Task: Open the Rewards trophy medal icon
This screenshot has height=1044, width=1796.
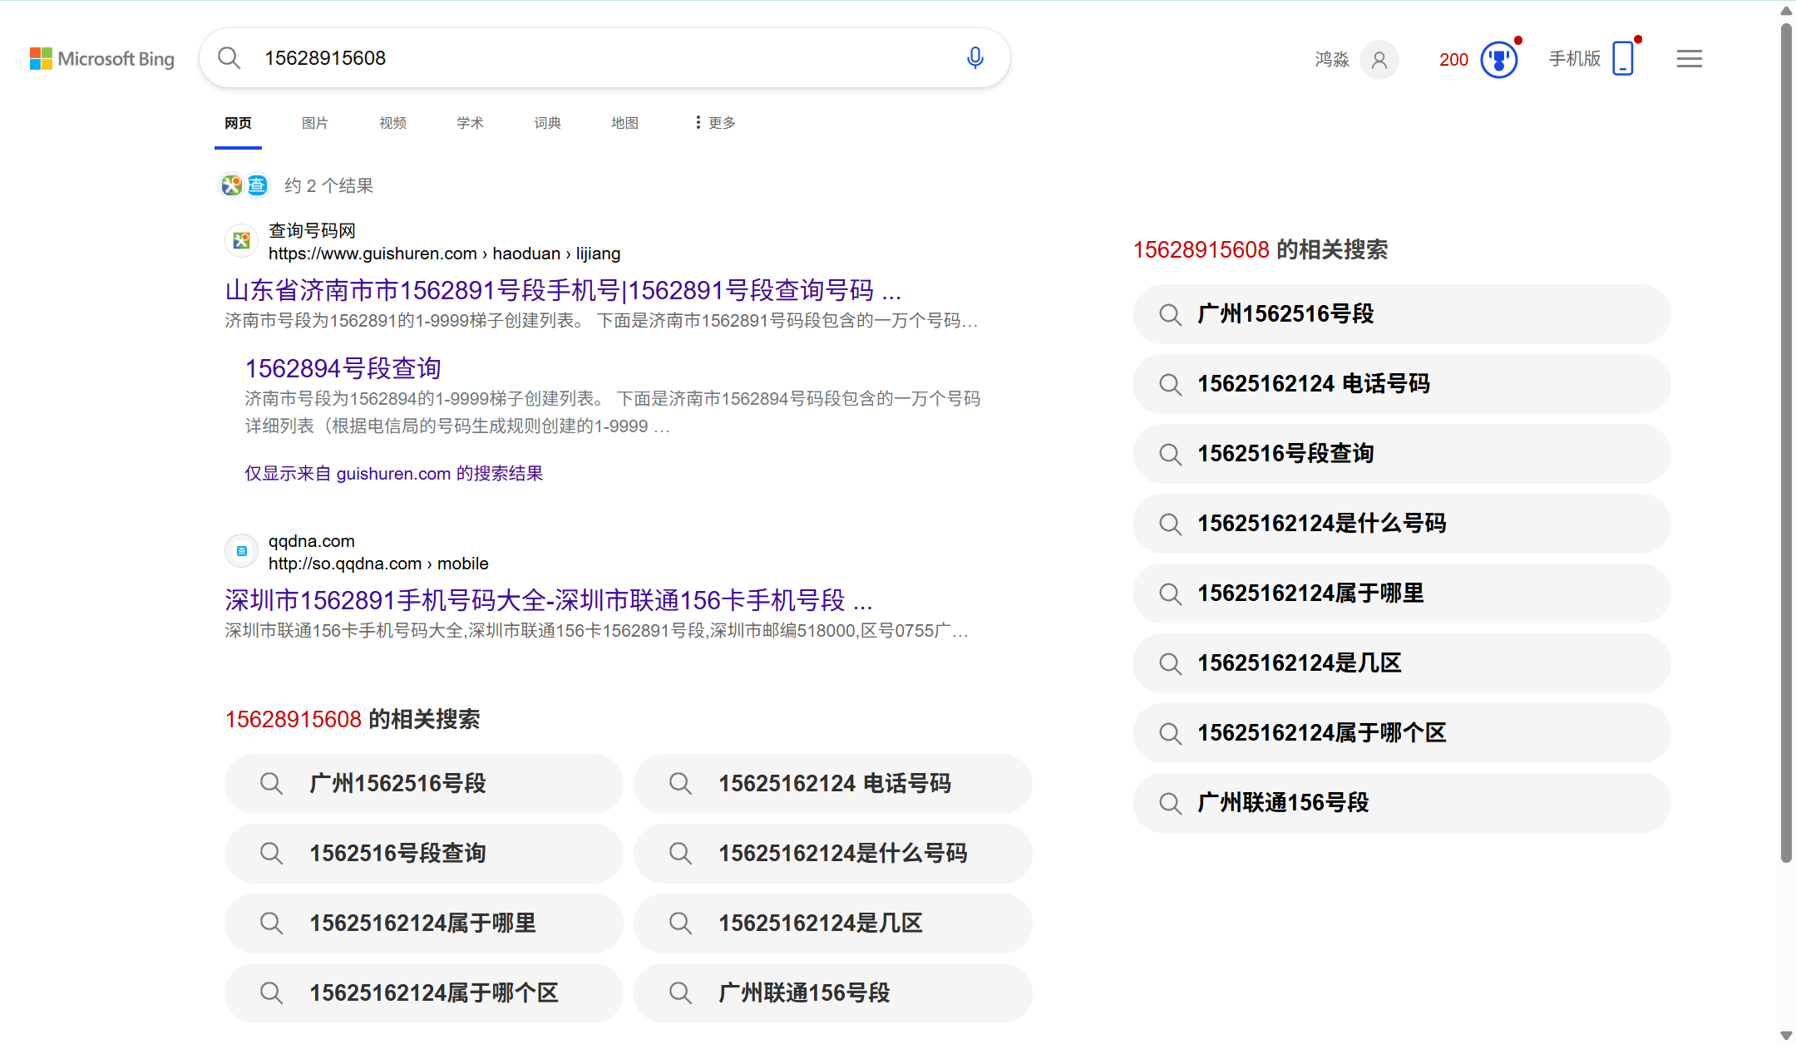Action: click(1499, 60)
